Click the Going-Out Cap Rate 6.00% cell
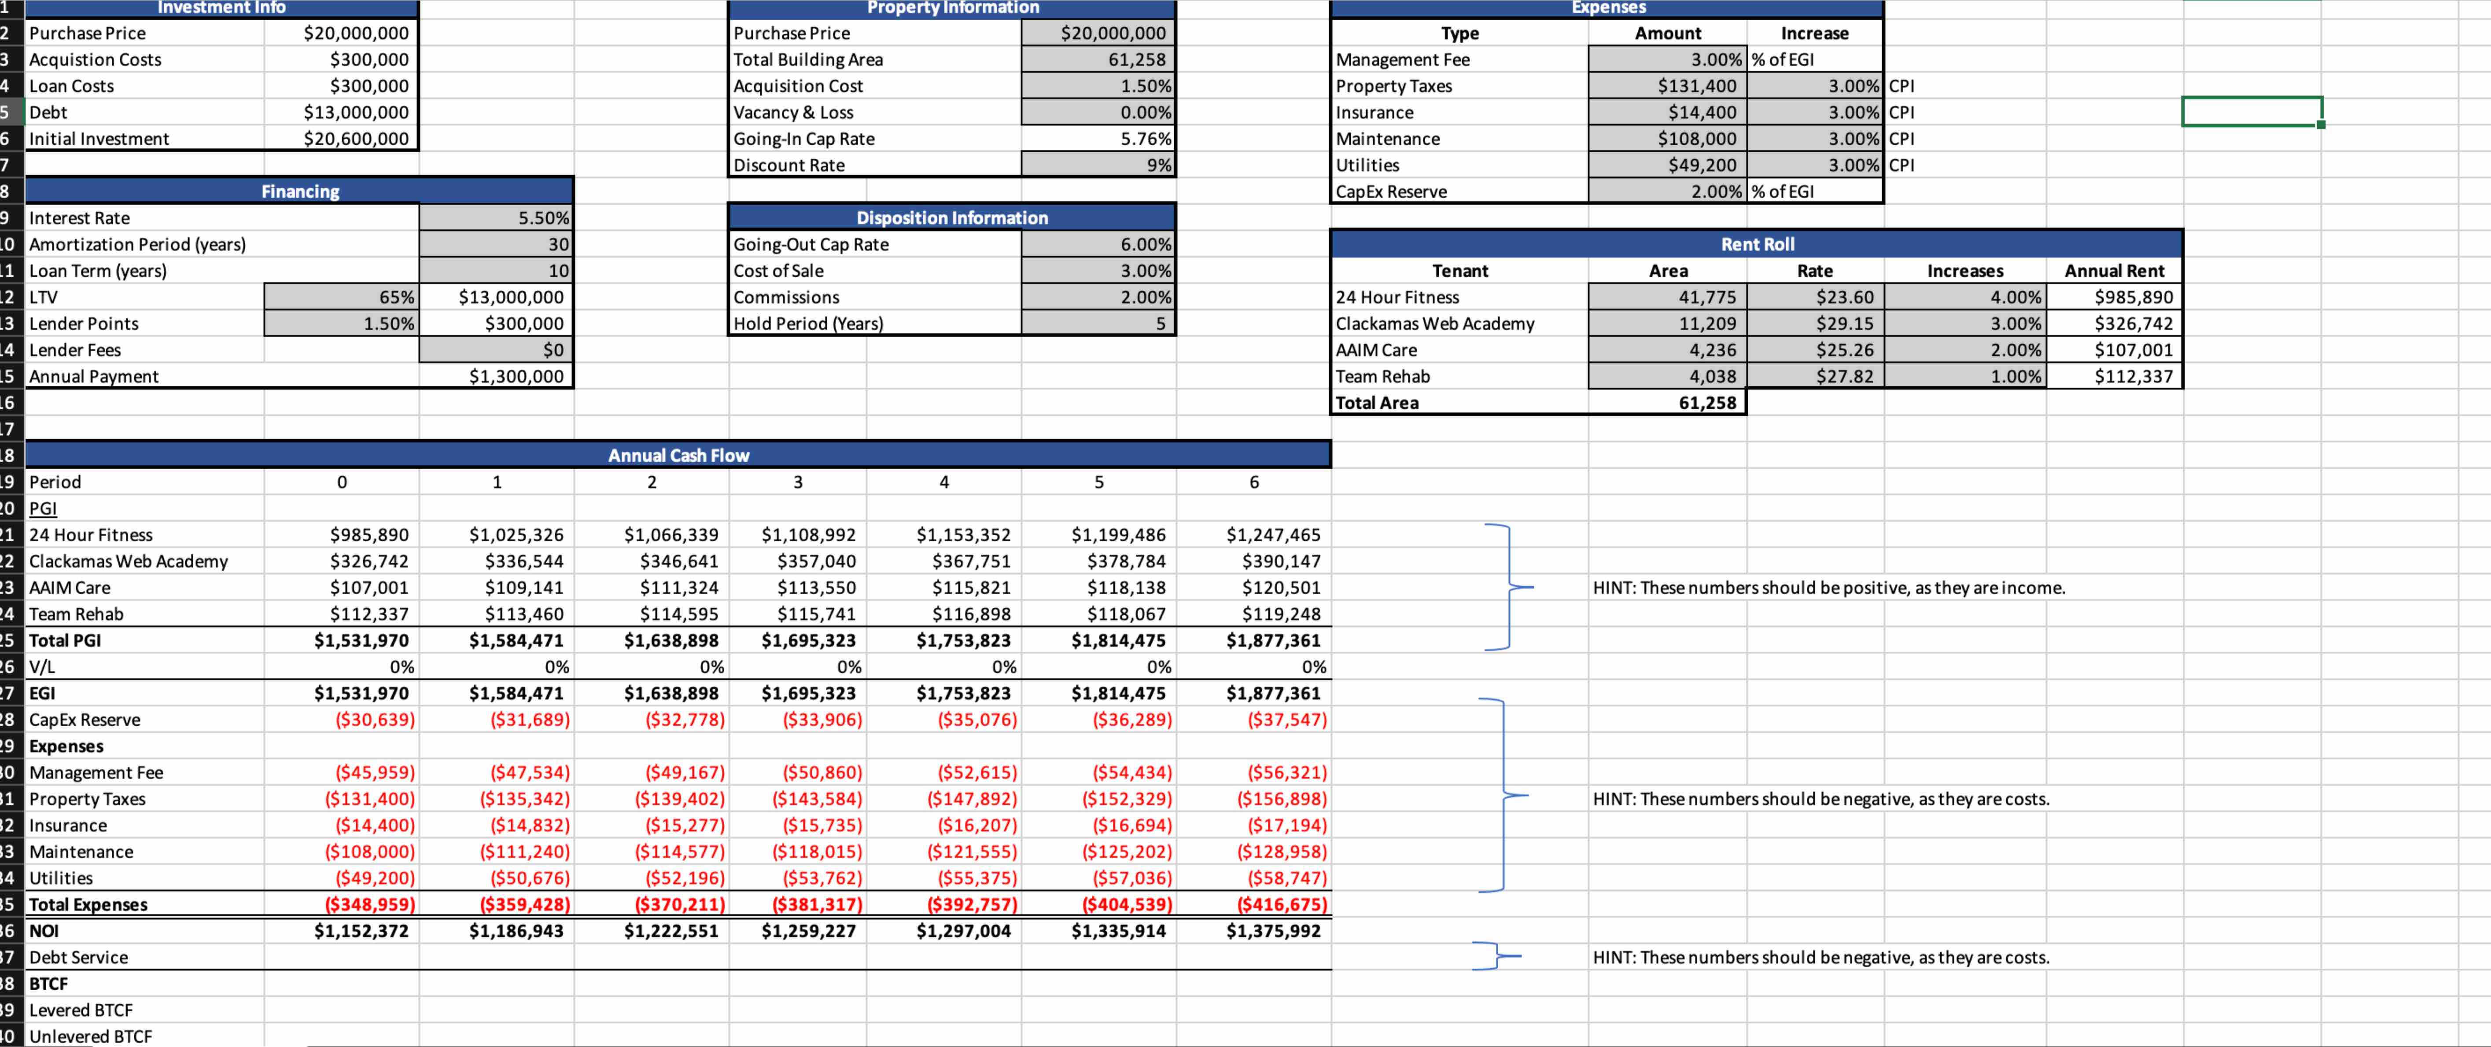The width and height of the screenshot is (2491, 1047). point(1098,245)
